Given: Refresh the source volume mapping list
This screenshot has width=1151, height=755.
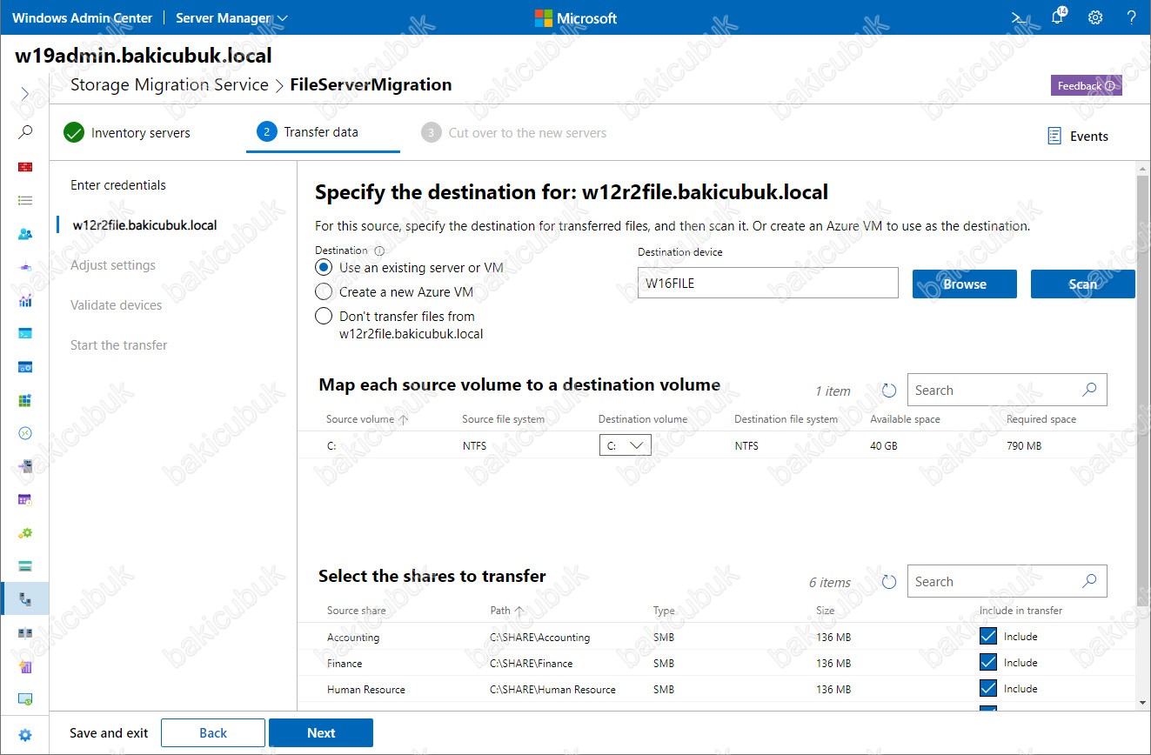Looking at the screenshot, I should (889, 391).
